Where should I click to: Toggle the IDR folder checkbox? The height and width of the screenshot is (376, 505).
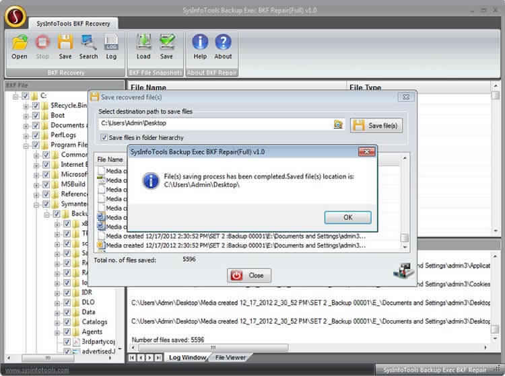tap(67, 293)
